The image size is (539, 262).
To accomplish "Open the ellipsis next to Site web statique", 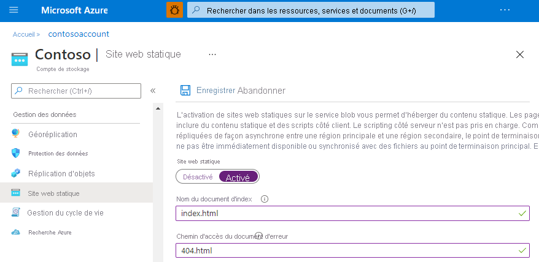I will pyautogui.click(x=212, y=54).
